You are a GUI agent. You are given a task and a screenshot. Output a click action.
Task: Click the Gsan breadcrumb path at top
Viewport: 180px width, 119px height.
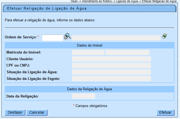click(x=124, y=1)
